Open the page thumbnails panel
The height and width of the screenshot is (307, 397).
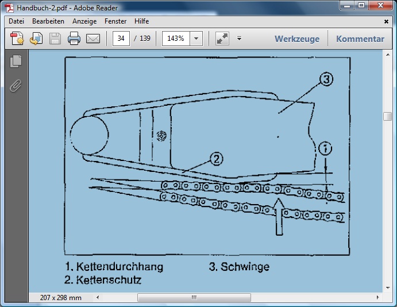coord(16,60)
